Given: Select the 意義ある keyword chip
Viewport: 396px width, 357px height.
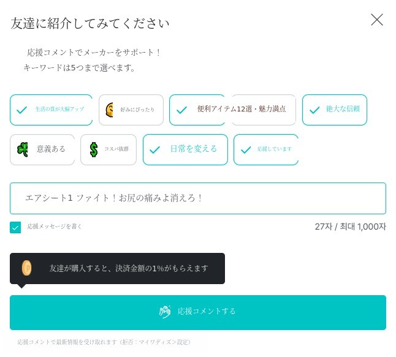Looking at the screenshot, I should point(42,149).
